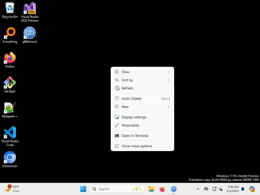Open the weather widget showing 50°F

point(13,189)
